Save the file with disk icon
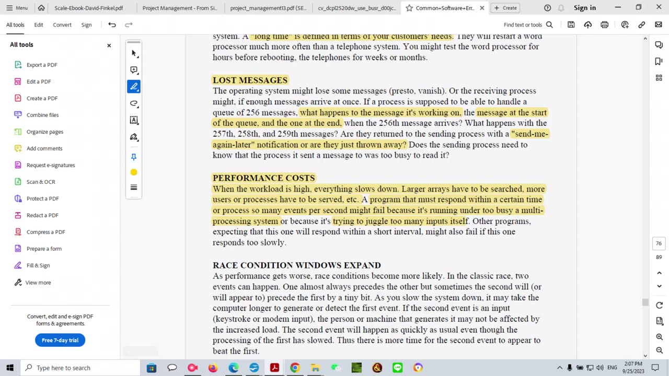Image resolution: width=669 pixels, height=376 pixels. [571, 25]
